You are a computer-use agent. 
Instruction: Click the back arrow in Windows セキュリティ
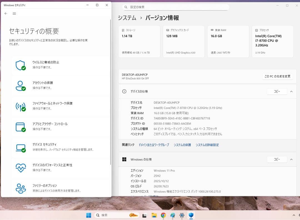6,13
